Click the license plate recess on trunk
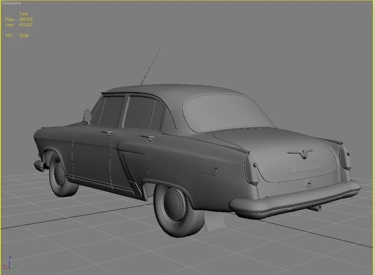 [304, 166]
